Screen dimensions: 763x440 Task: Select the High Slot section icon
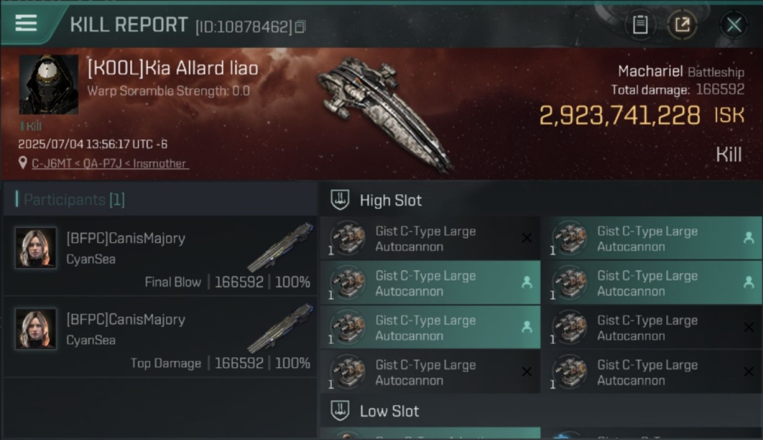pos(340,200)
